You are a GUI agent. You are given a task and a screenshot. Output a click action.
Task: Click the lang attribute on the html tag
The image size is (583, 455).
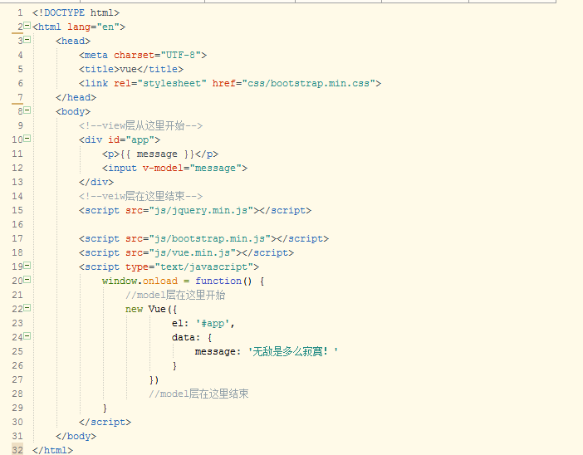79,27
